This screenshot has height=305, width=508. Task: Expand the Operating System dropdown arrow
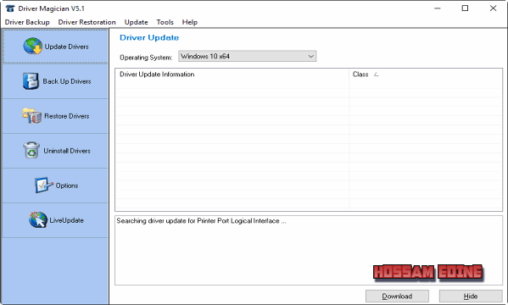pos(310,56)
